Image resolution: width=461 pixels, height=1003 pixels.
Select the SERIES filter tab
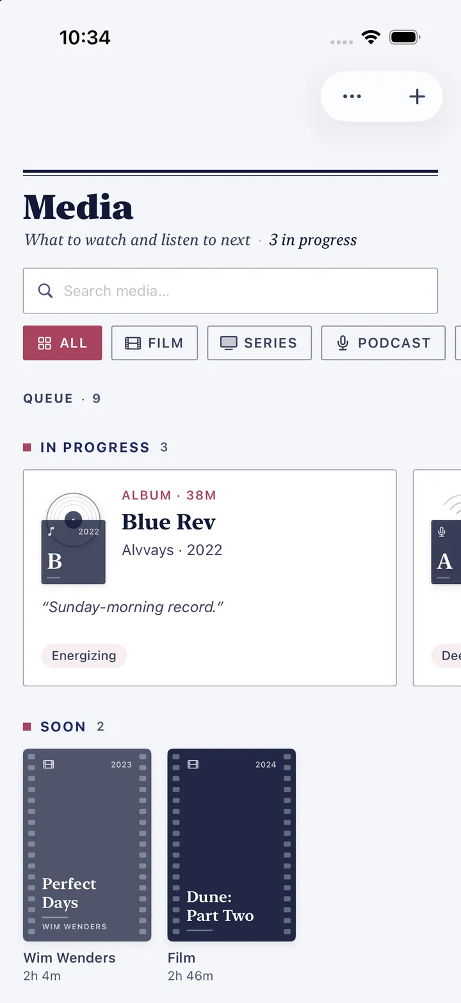coord(259,343)
